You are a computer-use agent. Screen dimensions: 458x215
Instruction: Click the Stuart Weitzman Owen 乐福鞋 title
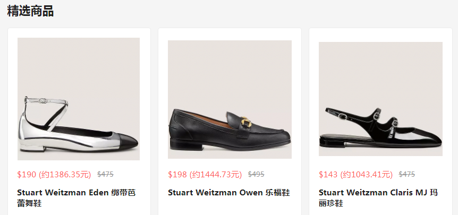pyautogui.click(x=229, y=193)
